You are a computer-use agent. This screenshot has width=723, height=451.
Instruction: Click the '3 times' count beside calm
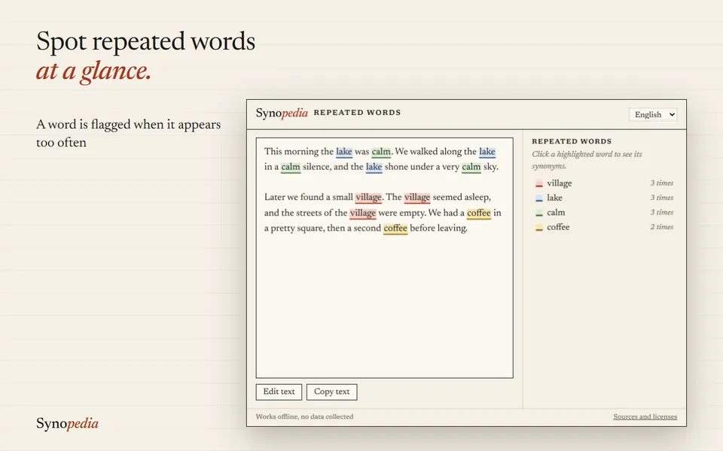point(662,212)
